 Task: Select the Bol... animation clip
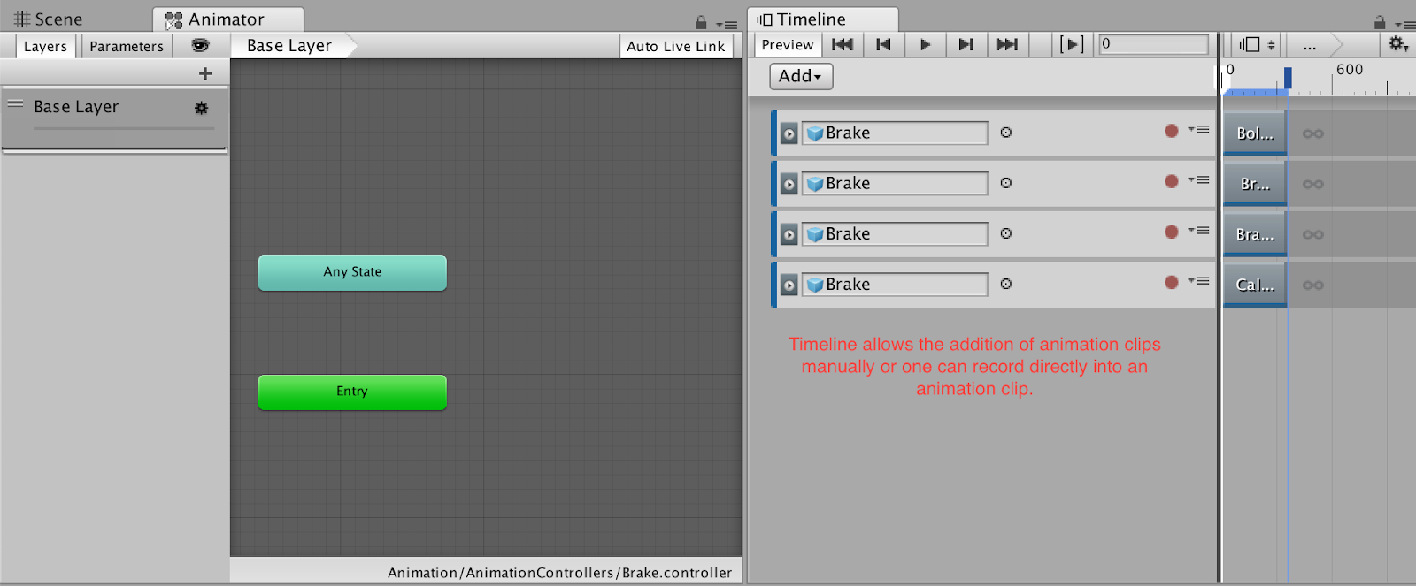pos(1255,133)
